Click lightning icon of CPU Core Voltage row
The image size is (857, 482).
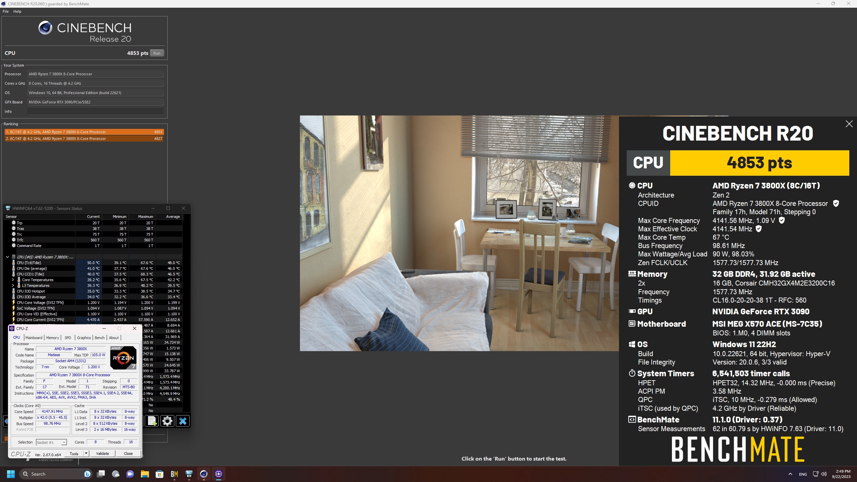(x=14, y=303)
